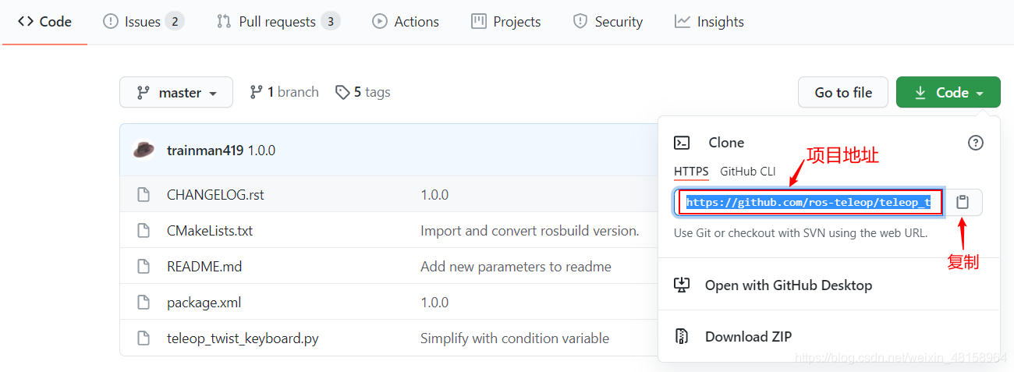
Task: Click the Actions play circle icon
Action: click(x=380, y=22)
